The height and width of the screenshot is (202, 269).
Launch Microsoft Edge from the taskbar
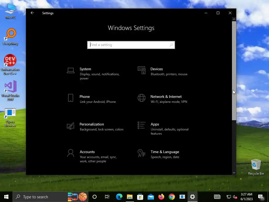click(x=119, y=197)
